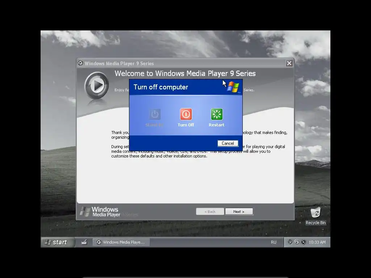The height and width of the screenshot is (278, 371).
Task: Click the first system tray icon
Action: [x=289, y=242]
